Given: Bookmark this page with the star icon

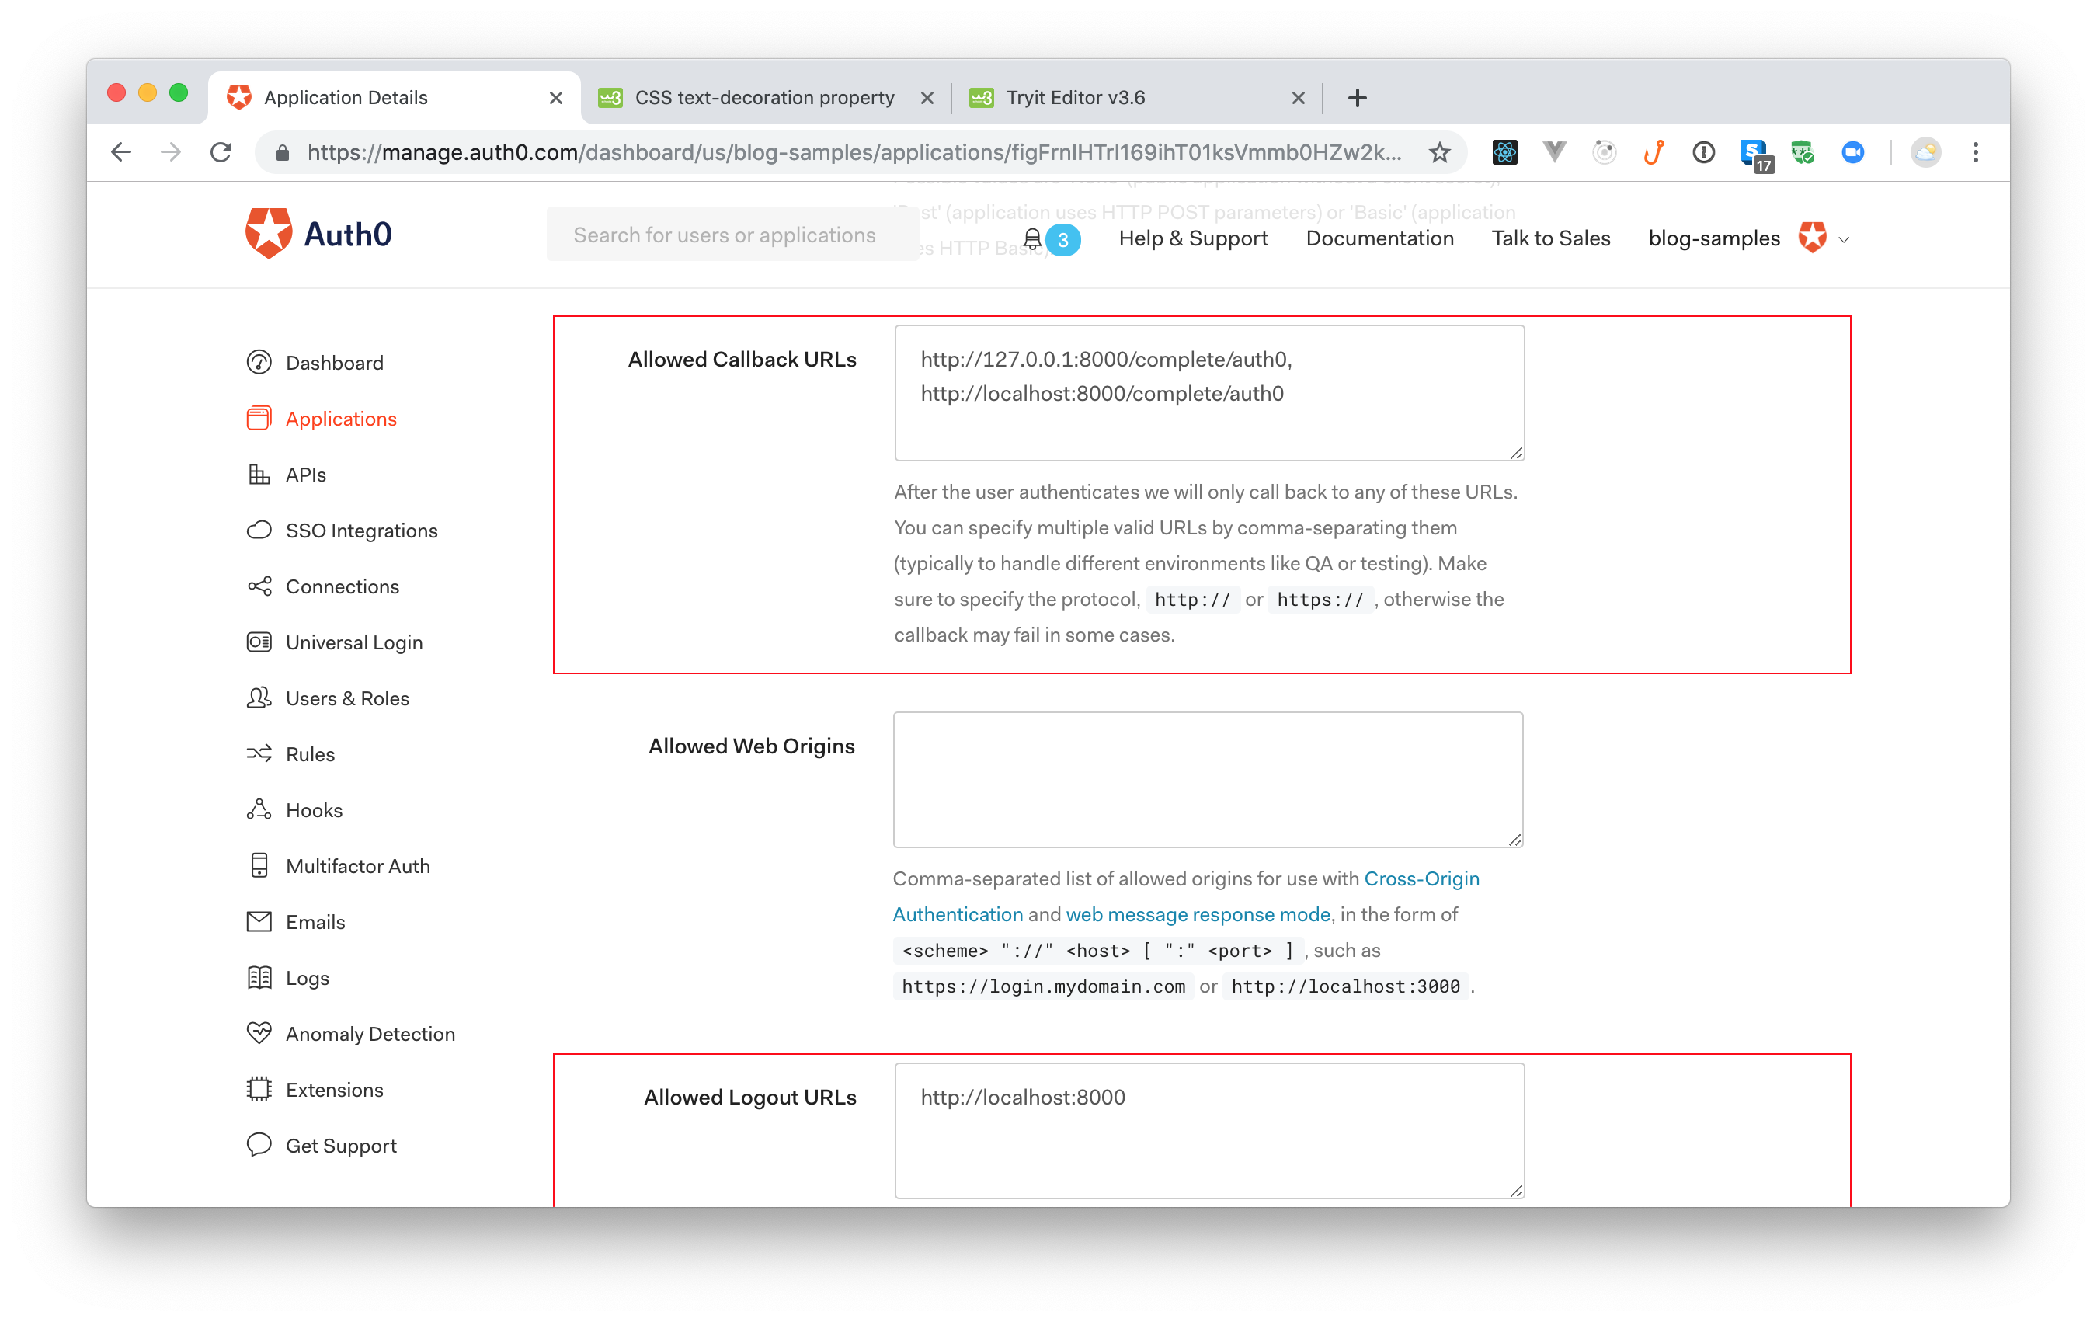Looking at the screenshot, I should point(1439,152).
